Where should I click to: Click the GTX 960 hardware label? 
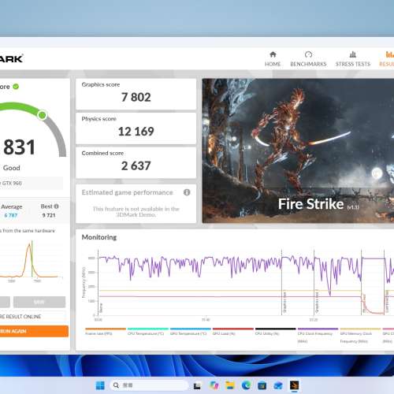pos(11,183)
